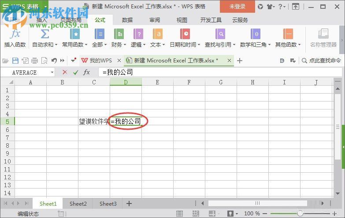Click the horizontal scrollbar thumb
The width and height of the screenshot is (345, 218).
(x=257, y=203)
